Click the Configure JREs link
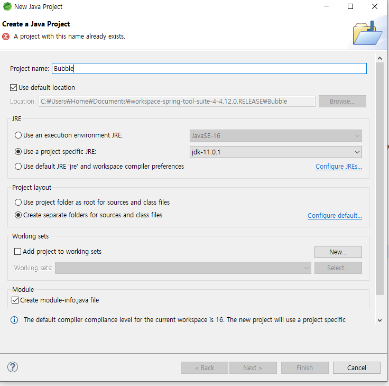 pos(338,167)
